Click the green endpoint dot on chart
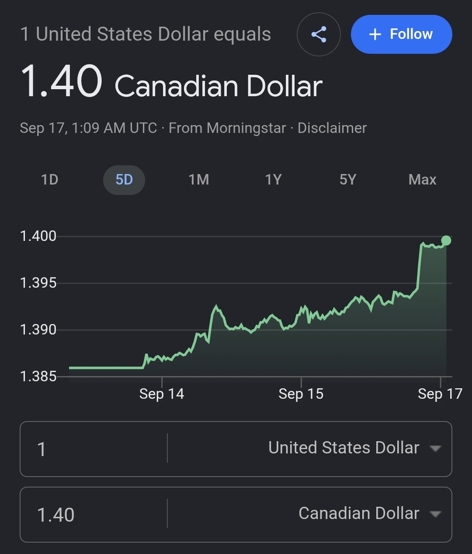The width and height of the screenshot is (472, 554). pos(446,240)
